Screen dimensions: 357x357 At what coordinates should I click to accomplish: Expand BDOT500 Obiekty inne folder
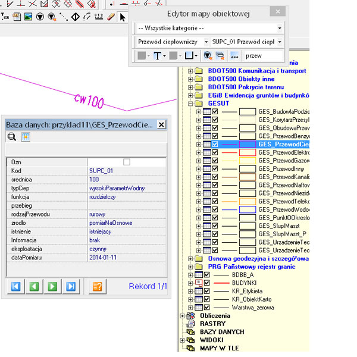(x=190, y=79)
